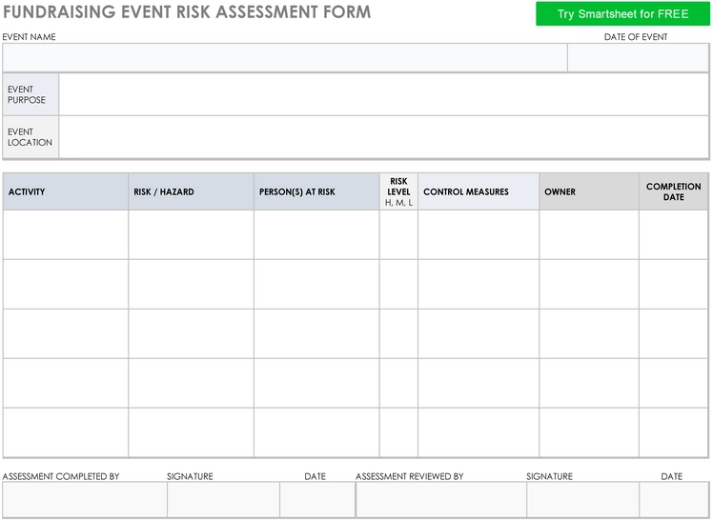This screenshot has width=713, height=521.
Task: Click the CONTROL MEASURES column header
Action: click(x=479, y=191)
